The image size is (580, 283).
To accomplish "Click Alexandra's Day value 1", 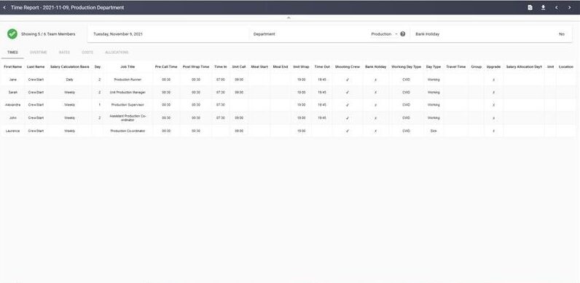I will point(100,105).
